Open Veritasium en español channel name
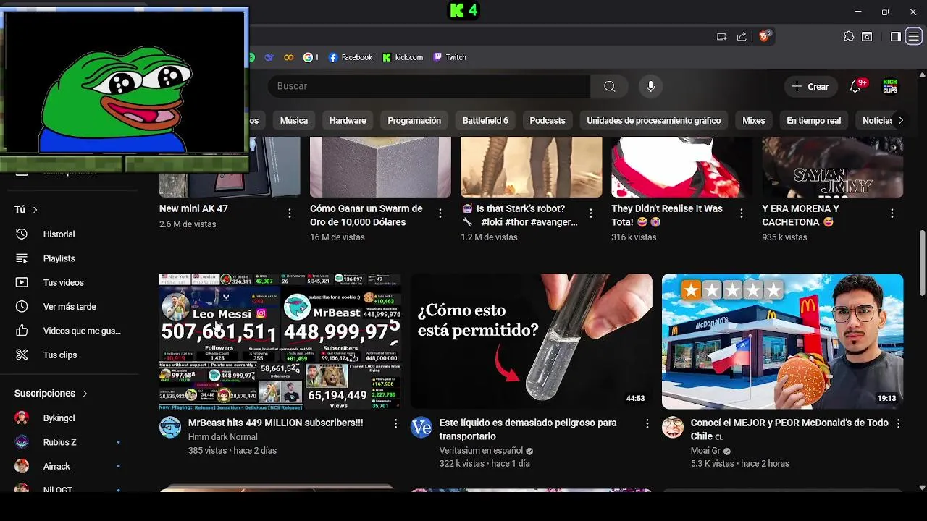The width and height of the screenshot is (927, 521). click(x=481, y=451)
